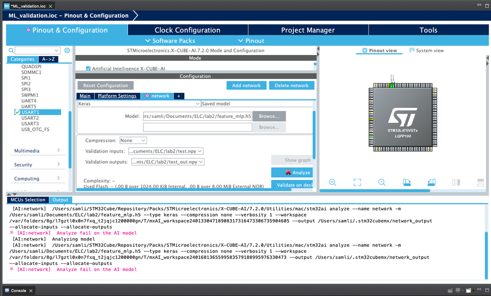Expand the Software Packs menu
Screen dimensions: 491x296
tap(170, 41)
